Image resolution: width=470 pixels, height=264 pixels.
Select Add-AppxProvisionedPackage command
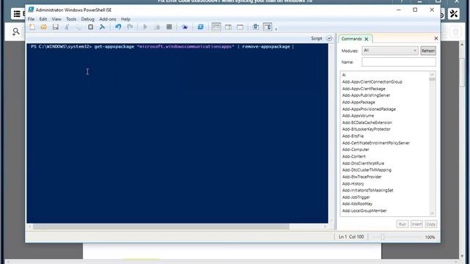click(x=369, y=109)
